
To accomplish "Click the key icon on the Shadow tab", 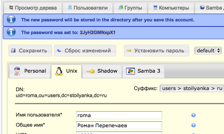I will tap(90, 71).
